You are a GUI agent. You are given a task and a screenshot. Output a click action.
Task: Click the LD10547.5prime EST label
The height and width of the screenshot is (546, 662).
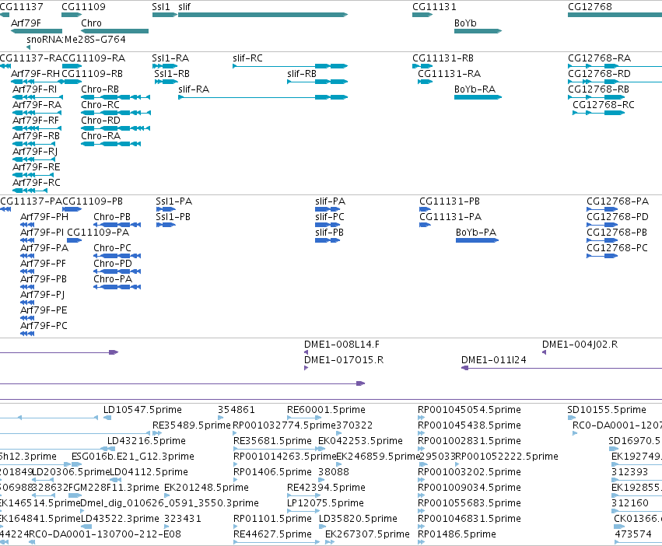click(142, 410)
